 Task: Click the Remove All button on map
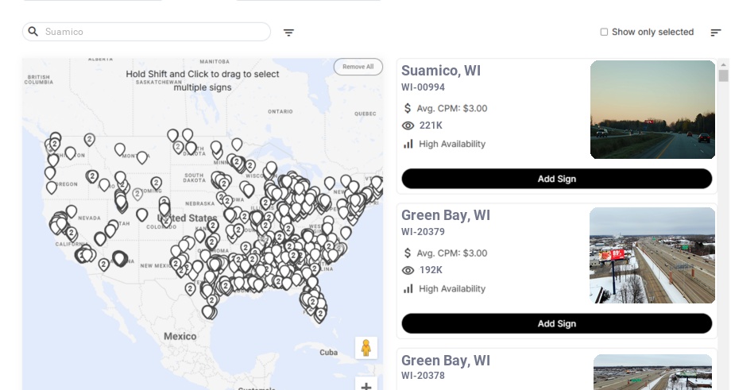(358, 67)
